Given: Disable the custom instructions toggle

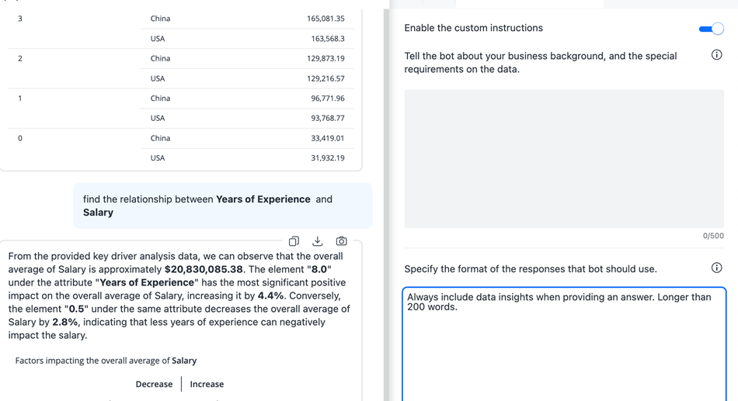Looking at the screenshot, I should pos(711,29).
